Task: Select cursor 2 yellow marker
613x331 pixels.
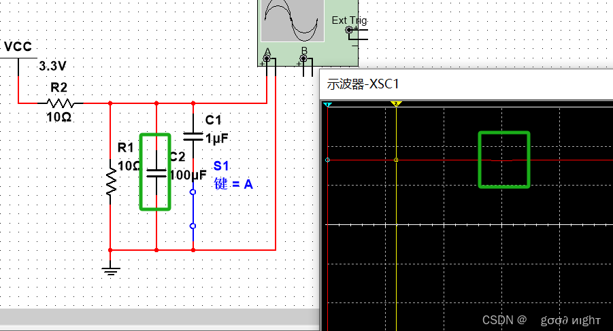Action: click(396, 104)
